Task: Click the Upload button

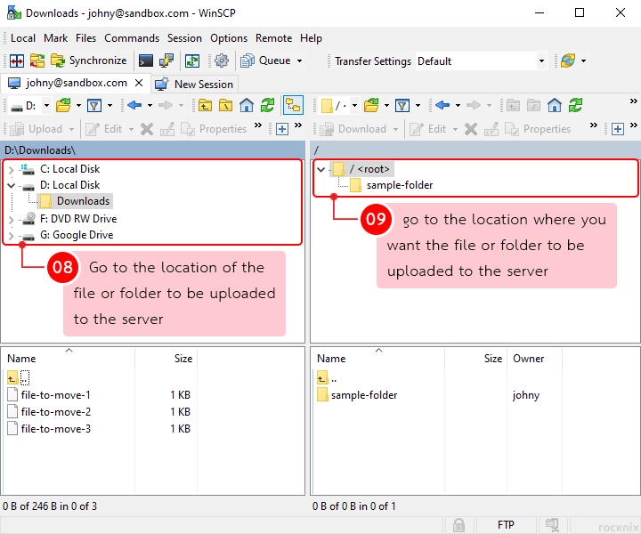Action: click(36, 129)
